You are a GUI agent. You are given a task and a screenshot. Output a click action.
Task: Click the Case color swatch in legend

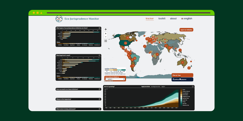(181, 89)
